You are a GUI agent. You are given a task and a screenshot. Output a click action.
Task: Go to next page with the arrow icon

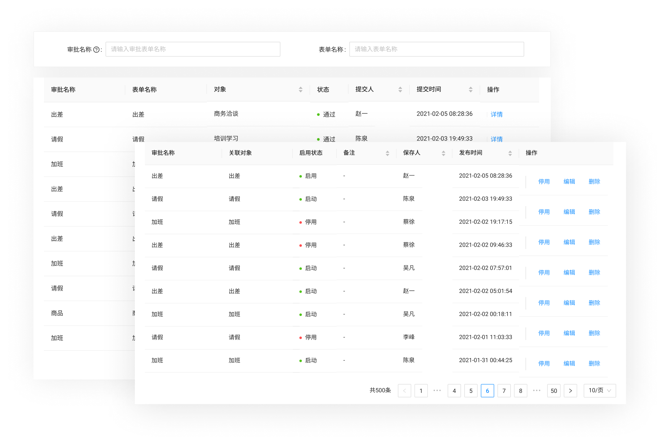570,390
